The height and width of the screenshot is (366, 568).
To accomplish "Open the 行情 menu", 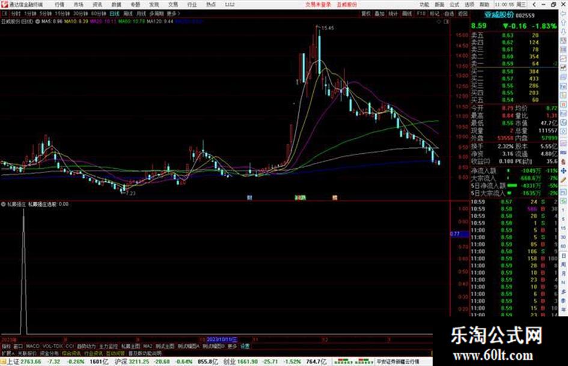I will [x=60, y=4].
